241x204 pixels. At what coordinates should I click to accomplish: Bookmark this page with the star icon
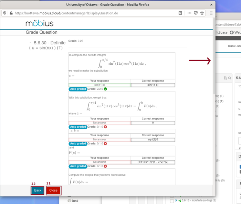point(202,13)
